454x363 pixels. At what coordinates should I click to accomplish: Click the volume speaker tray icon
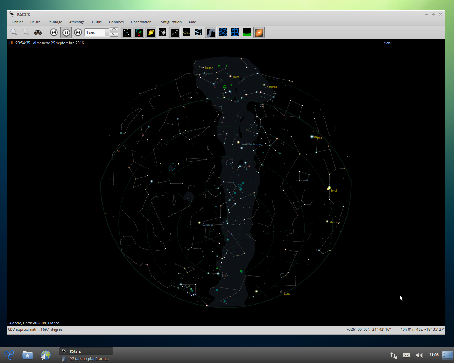(x=420, y=355)
